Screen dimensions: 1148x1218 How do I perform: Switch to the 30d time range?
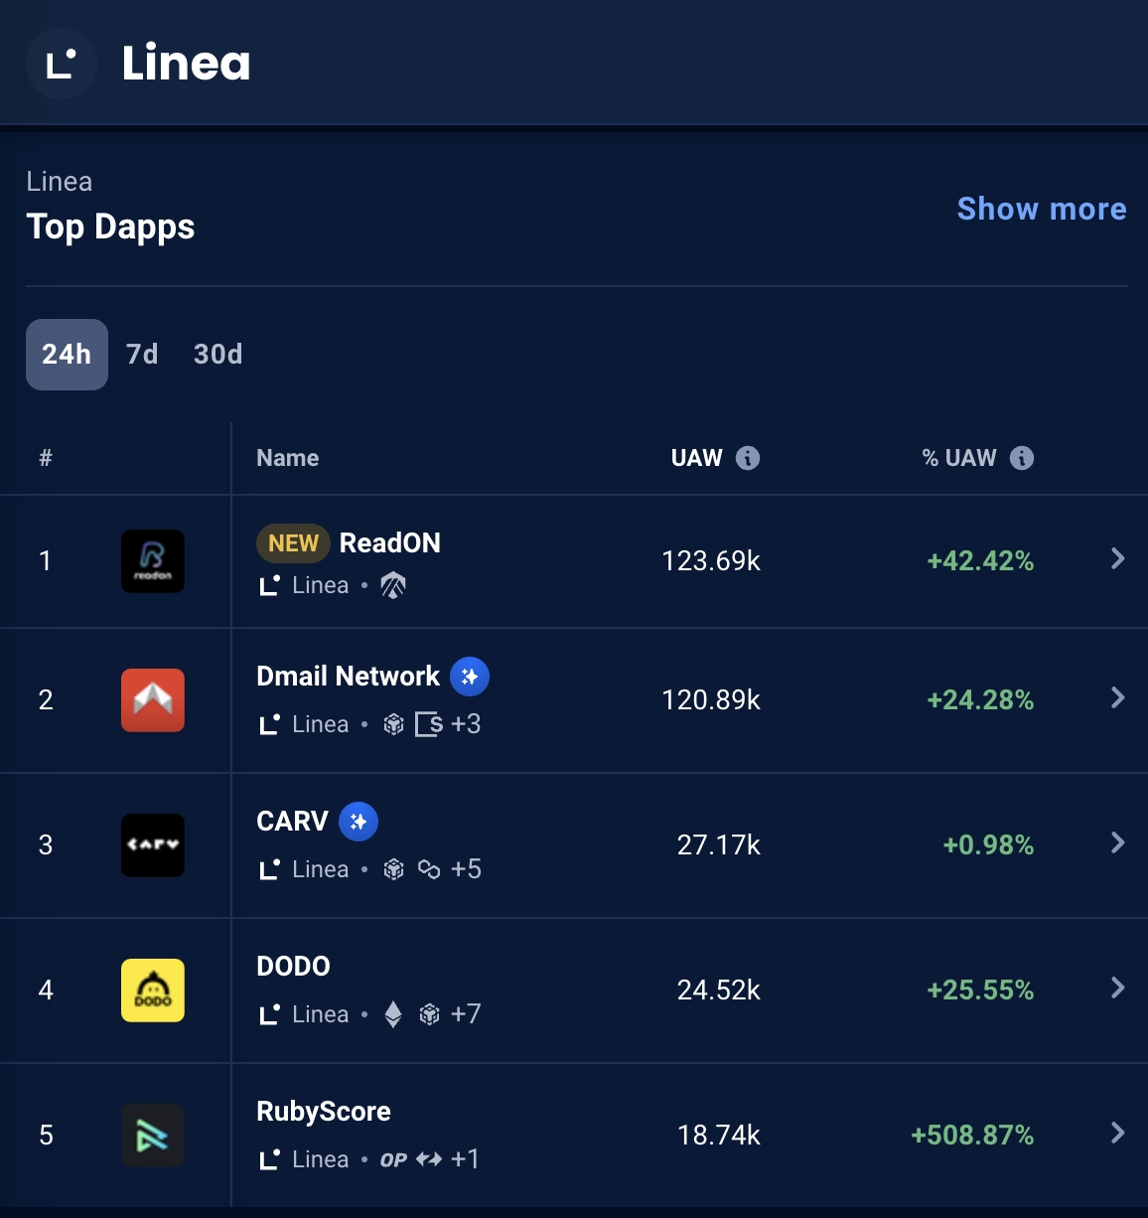(x=218, y=355)
